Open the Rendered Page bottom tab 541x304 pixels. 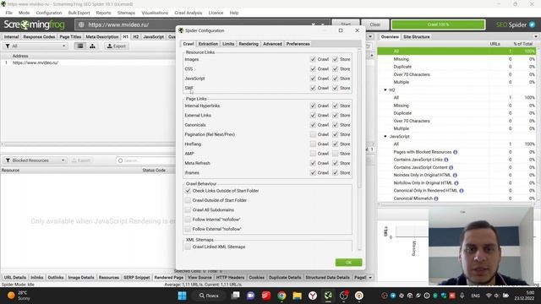click(169, 278)
